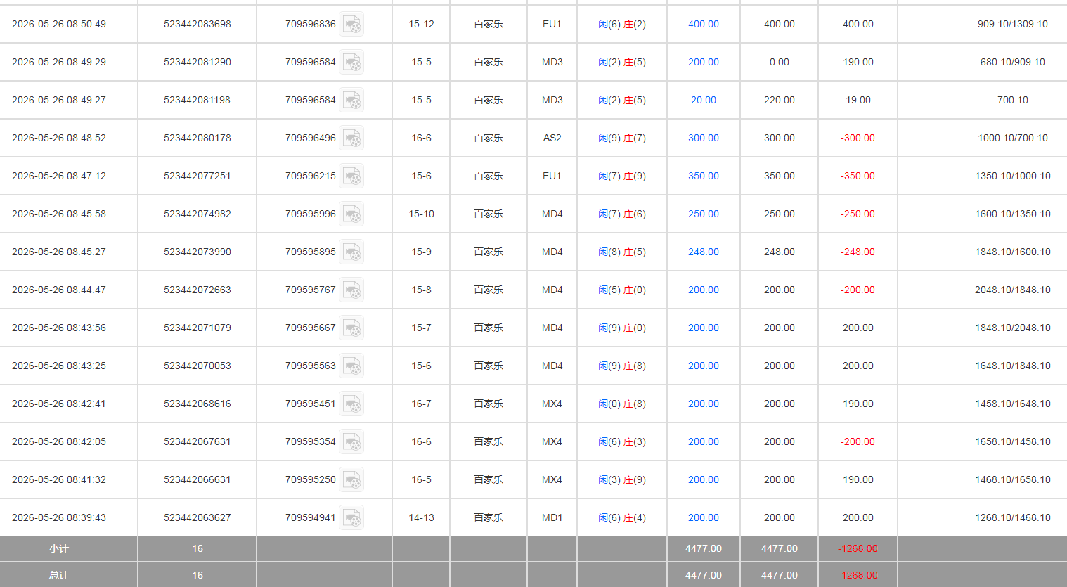Click the red -350.00 win/loss value
This screenshot has height=587, width=1067.
[x=858, y=176]
